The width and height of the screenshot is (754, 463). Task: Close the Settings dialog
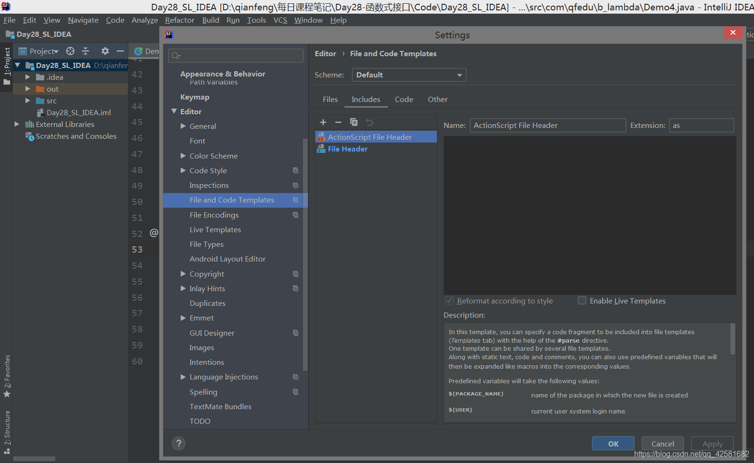733,32
